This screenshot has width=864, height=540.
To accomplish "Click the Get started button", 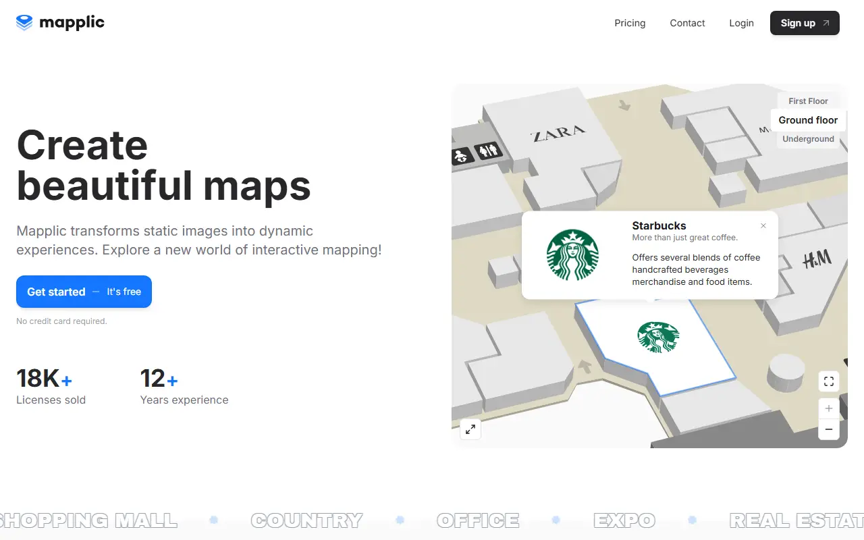I will click(x=84, y=292).
